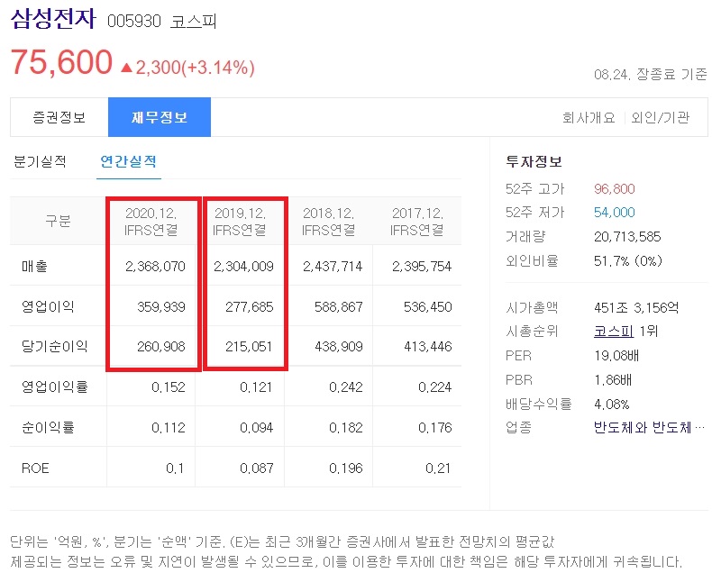Click the 배당수익률 value 4.08%
This screenshot has height=582, width=712.
612,404
